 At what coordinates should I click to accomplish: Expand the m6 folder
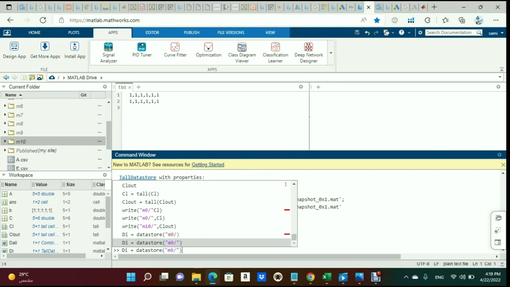click(x=5, y=106)
